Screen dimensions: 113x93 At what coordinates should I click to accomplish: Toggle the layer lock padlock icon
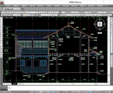[x=30, y=15]
